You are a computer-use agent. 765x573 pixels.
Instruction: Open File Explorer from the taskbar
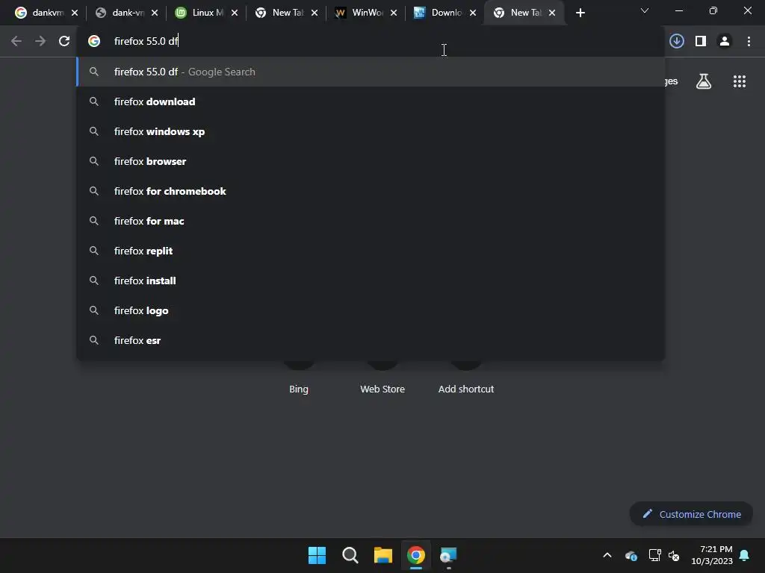(x=383, y=555)
